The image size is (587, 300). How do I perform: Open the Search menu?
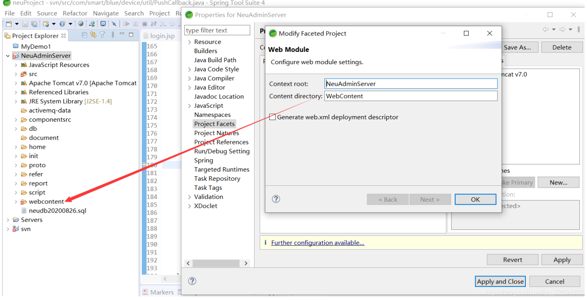(x=134, y=13)
